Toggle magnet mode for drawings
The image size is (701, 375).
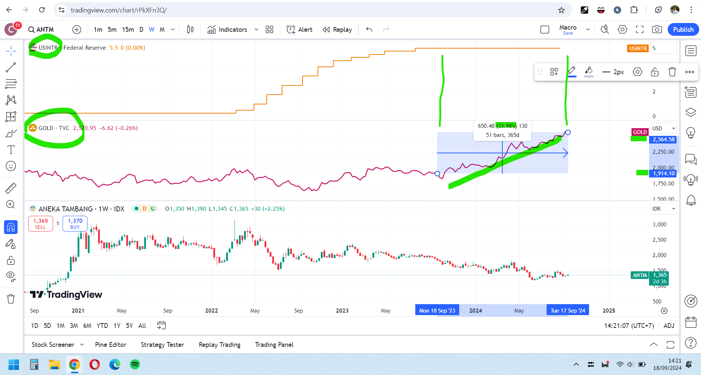[11, 227]
